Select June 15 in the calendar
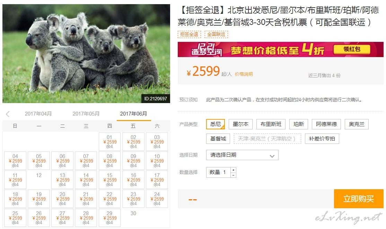Screen dimensions: 386x229 pos(109,180)
